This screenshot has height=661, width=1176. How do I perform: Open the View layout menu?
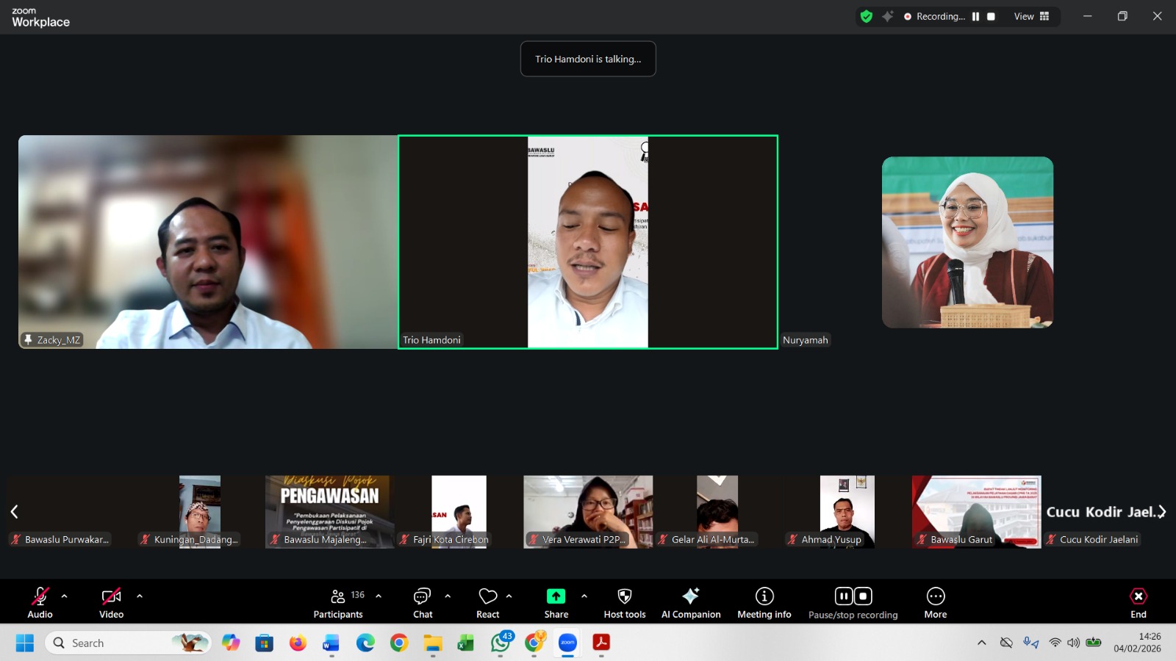[x=1031, y=16]
